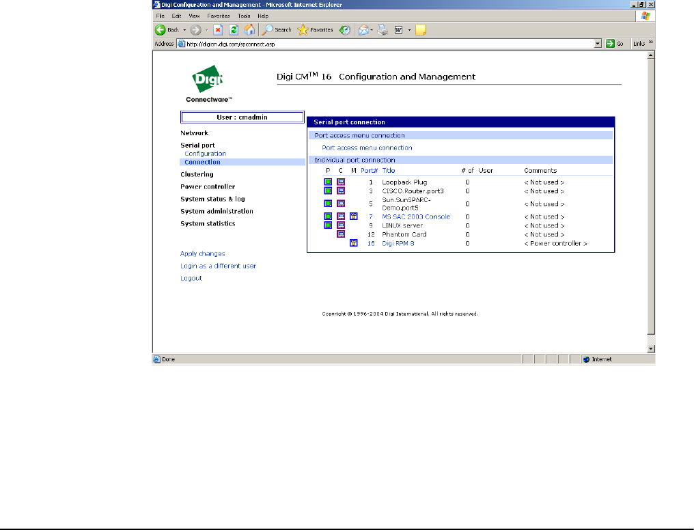The image size is (694, 530).
Task: Click the Internet zone status bar indicator
Action: pos(598,359)
